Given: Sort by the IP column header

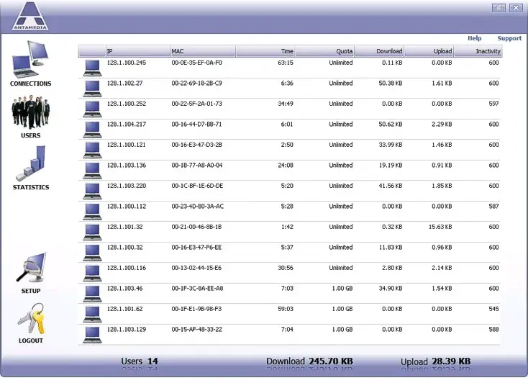Looking at the screenshot, I should (x=137, y=51).
